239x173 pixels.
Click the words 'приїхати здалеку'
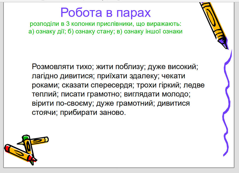tap(127, 76)
